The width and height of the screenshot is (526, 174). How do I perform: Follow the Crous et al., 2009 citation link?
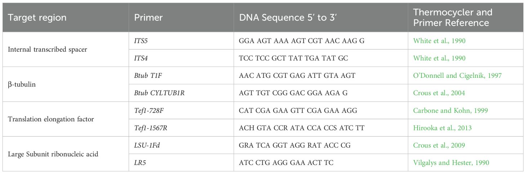pyautogui.click(x=439, y=145)
